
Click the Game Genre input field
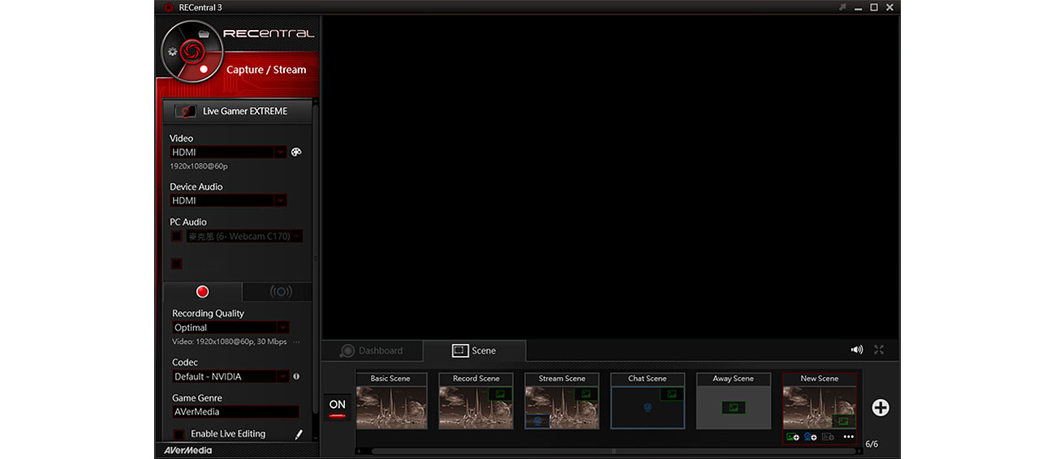(x=235, y=412)
